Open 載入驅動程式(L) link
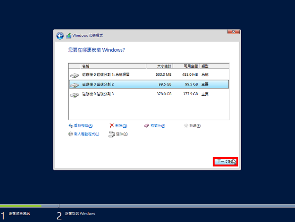Viewport: 295px width, 222px height. (x=86, y=134)
